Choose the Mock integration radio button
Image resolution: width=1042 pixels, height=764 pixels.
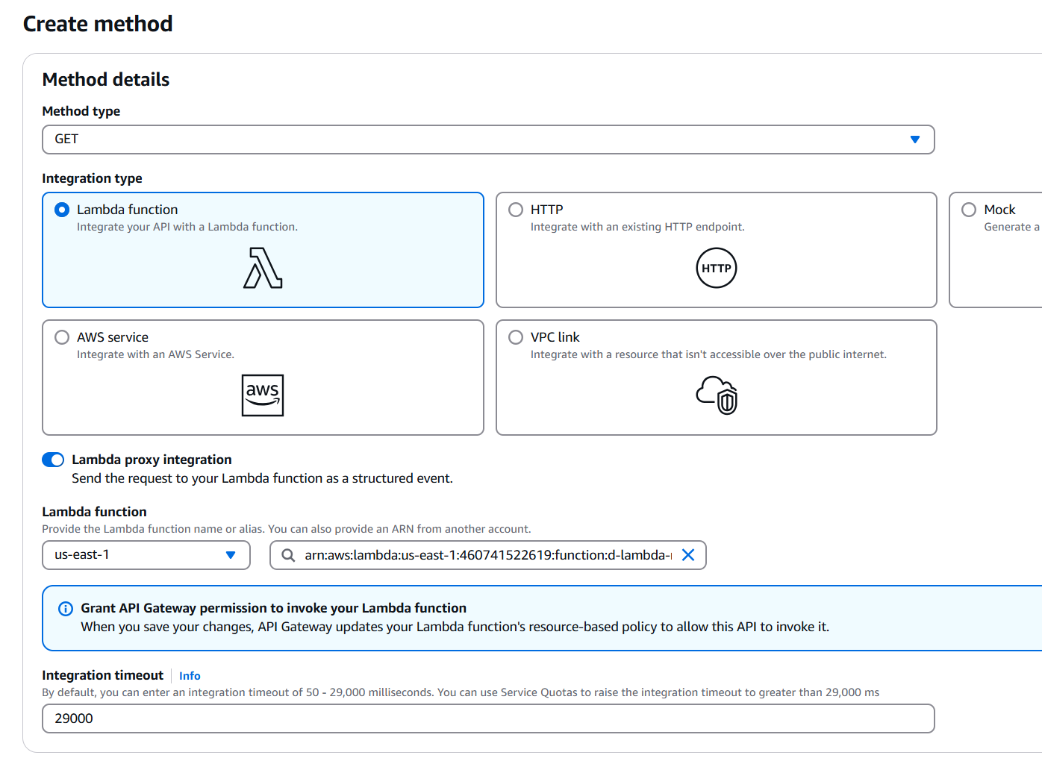[969, 210]
